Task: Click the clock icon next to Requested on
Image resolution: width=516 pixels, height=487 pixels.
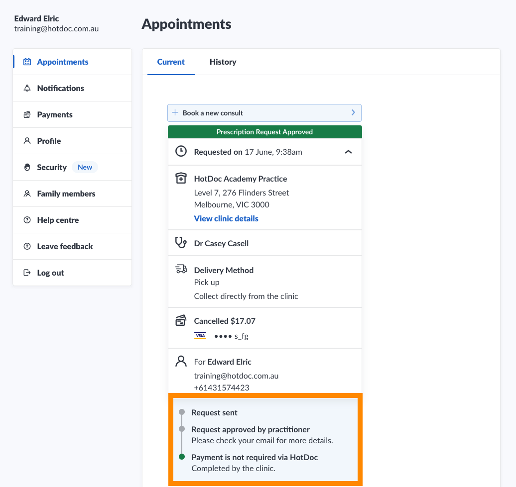Action: coord(181,151)
